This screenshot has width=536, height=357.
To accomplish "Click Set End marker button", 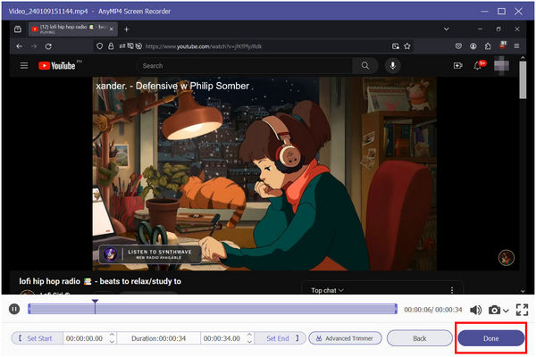I will coord(281,338).
